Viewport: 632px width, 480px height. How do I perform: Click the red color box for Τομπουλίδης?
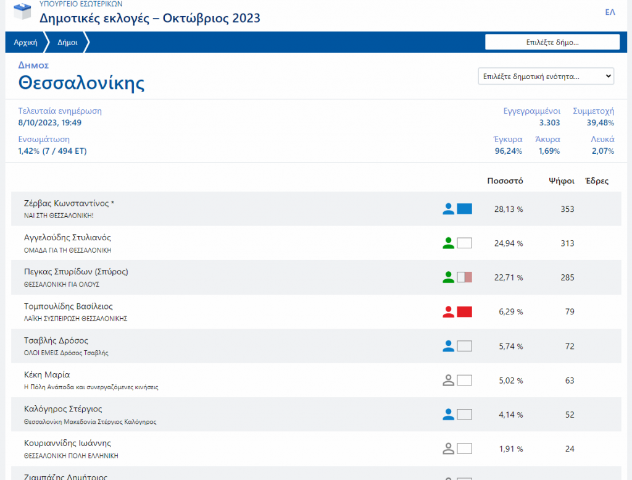click(x=464, y=312)
